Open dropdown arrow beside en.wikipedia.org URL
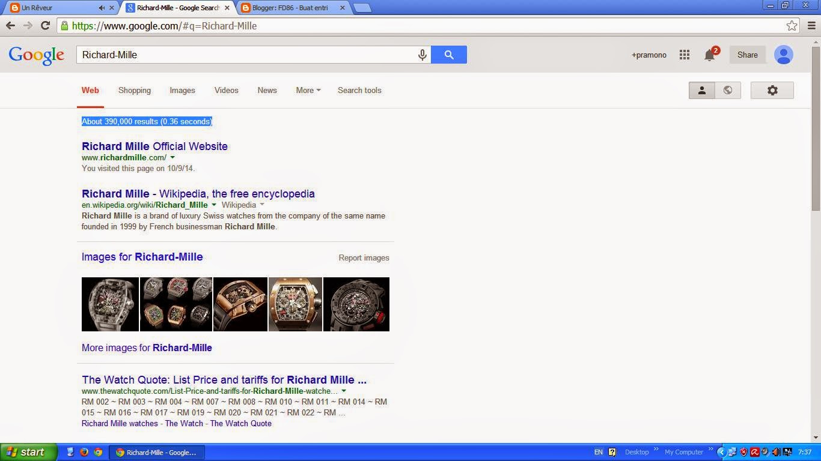 click(x=213, y=205)
